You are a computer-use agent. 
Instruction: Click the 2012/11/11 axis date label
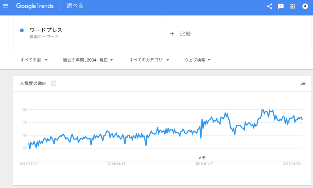pos(29,164)
